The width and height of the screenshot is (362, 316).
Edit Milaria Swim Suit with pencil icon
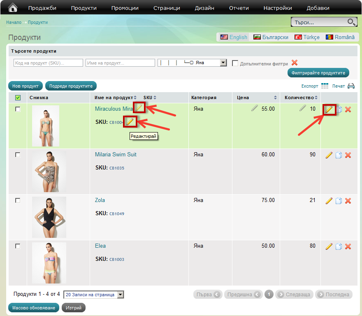[x=329, y=155]
